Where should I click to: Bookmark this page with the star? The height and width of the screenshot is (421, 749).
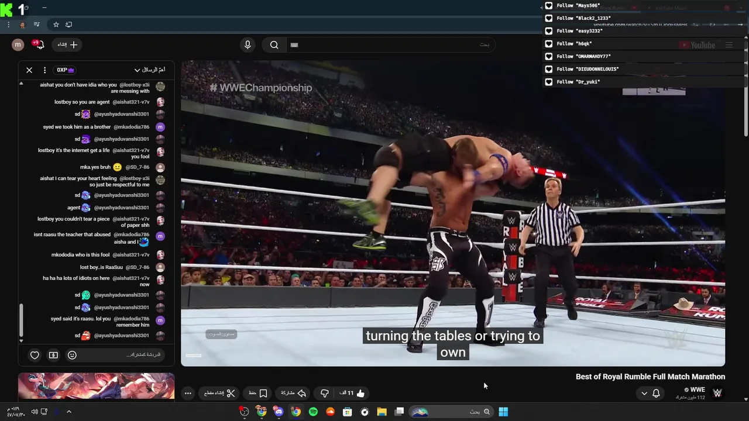pyautogui.click(x=56, y=25)
